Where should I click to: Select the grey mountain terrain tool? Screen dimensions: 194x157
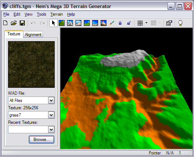tap(70, 23)
